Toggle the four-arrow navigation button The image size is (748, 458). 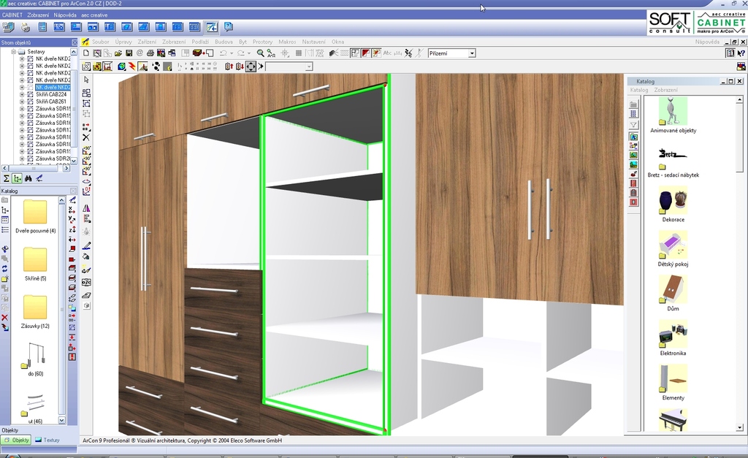click(x=251, y=66)
